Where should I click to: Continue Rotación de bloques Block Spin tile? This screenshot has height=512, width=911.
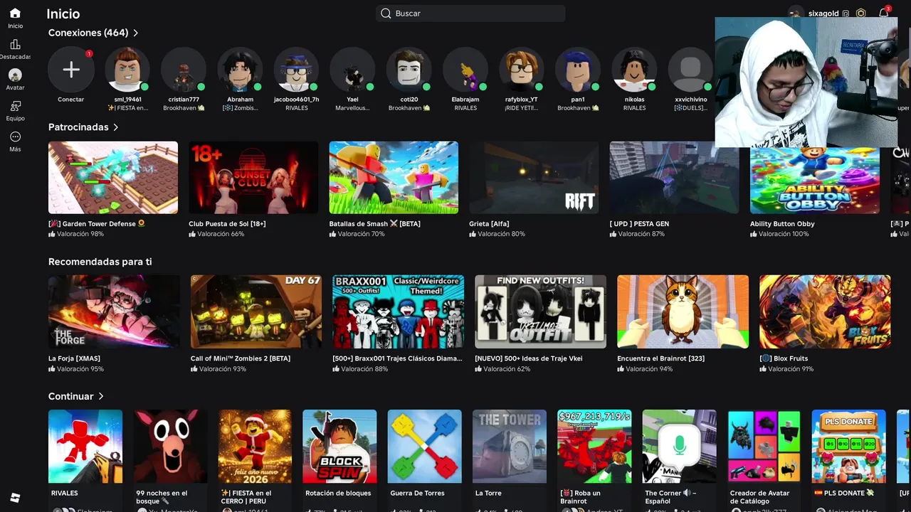pyautogui.click(x=339, y=447)
